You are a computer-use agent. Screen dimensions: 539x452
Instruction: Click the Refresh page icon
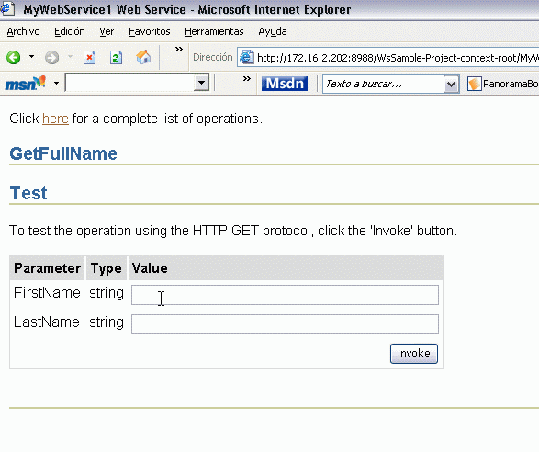point(117,58)
